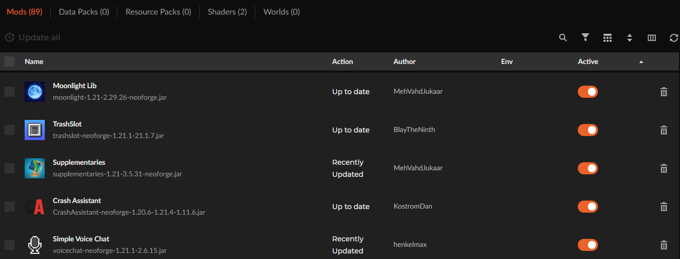The height and width of the screenshot is (259, 680).
Task: Click the sort triangle beside Active header
Action: click(641, 62)
